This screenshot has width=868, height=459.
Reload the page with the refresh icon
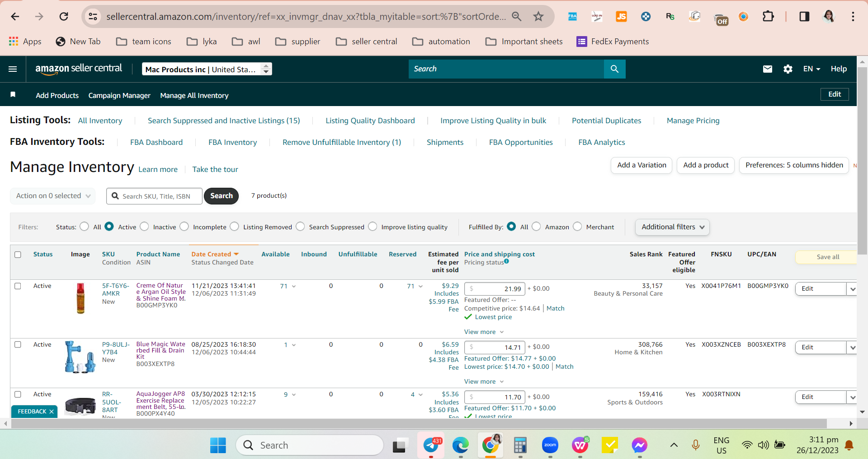pyautogui.click(x=64, y=17)
